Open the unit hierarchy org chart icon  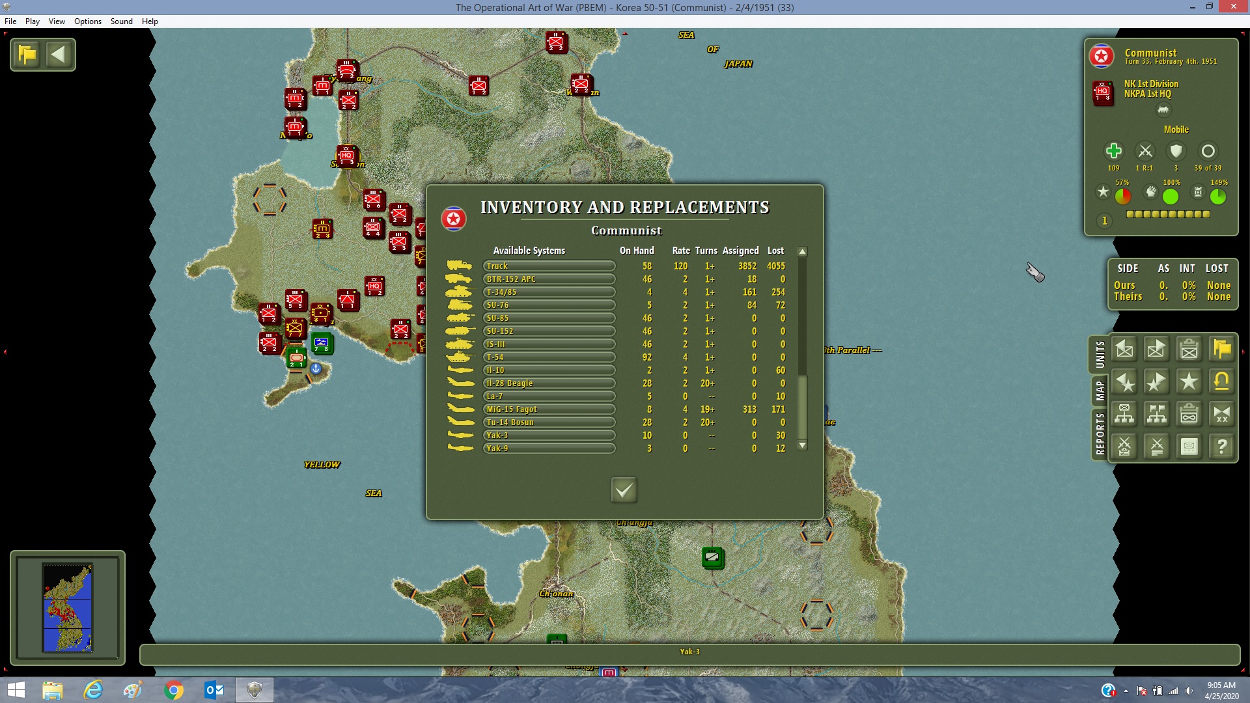[1124, 414]
